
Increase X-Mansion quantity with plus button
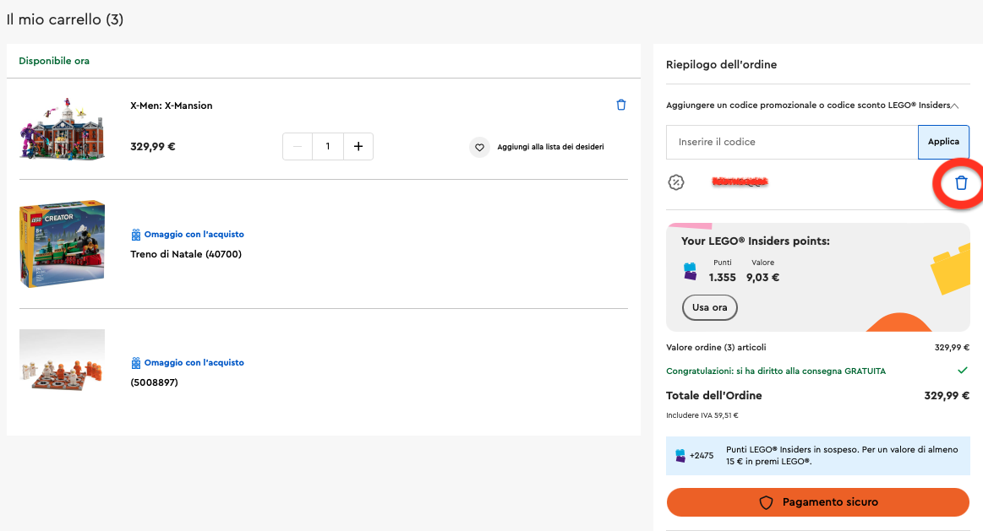point(358,147)
